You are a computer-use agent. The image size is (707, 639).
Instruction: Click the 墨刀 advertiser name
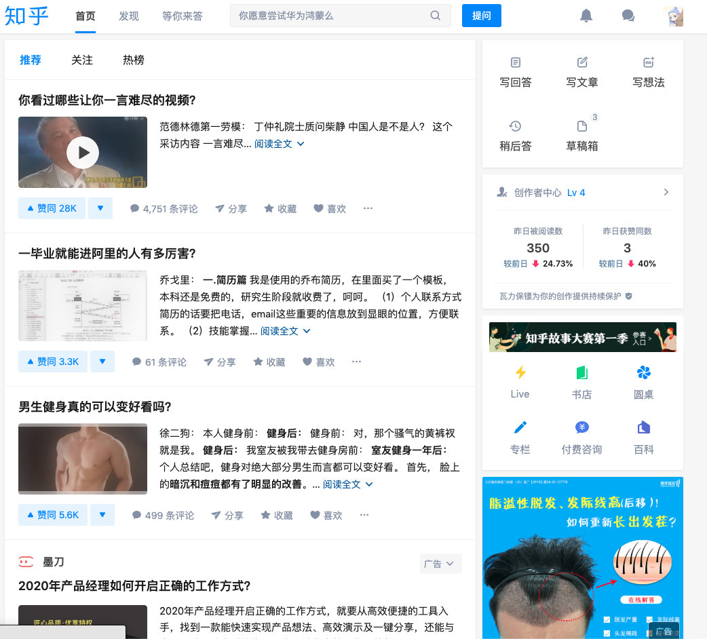[53, 562]
